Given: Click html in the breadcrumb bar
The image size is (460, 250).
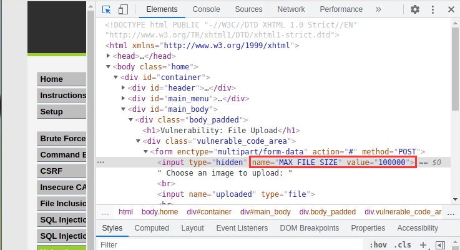Looking at the screenshot, I should click(x=125, y=212).
